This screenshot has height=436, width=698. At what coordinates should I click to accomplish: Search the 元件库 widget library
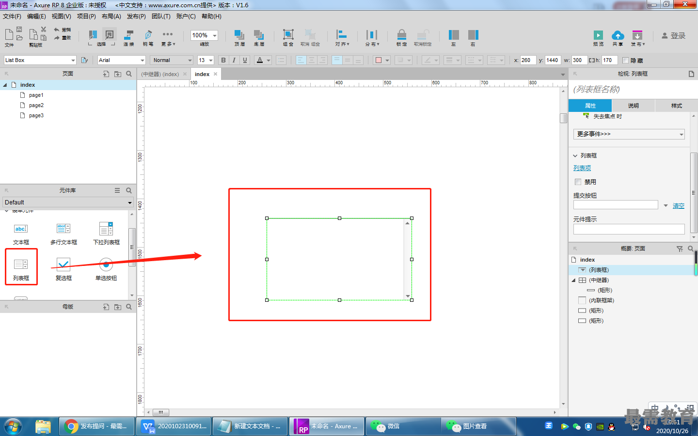coord(129,190)
